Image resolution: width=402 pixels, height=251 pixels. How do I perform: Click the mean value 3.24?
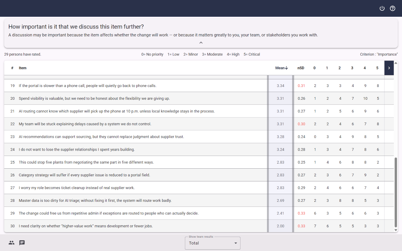[x=280, y=150]
